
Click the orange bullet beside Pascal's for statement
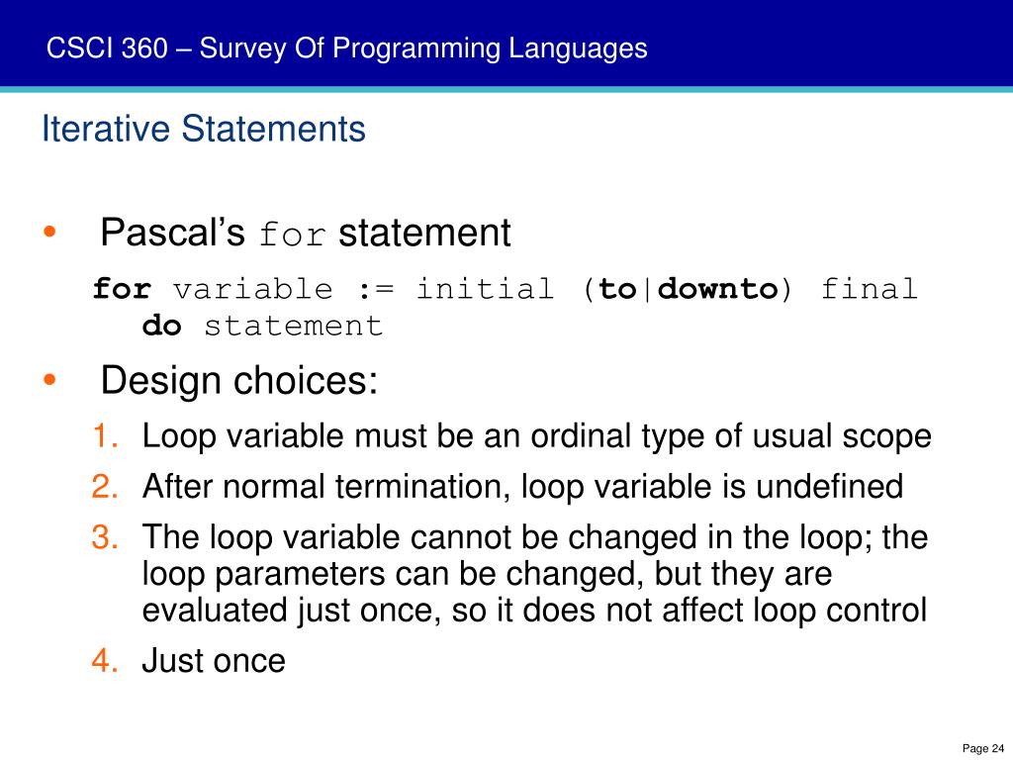tap(49, 232)
